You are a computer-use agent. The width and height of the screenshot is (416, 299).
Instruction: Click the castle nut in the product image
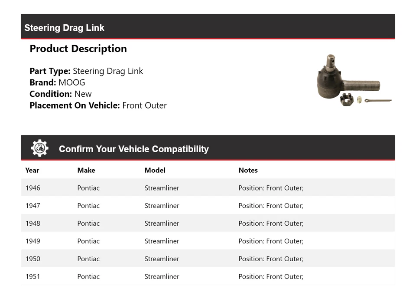click(347, 99)
